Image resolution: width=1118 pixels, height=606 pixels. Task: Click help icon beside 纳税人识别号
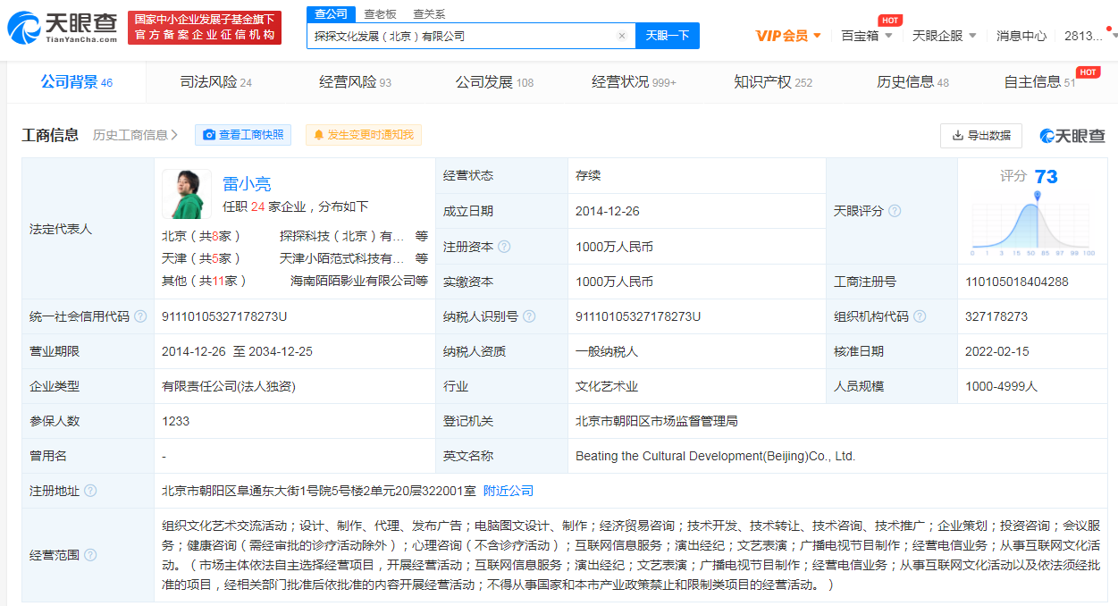529,316
